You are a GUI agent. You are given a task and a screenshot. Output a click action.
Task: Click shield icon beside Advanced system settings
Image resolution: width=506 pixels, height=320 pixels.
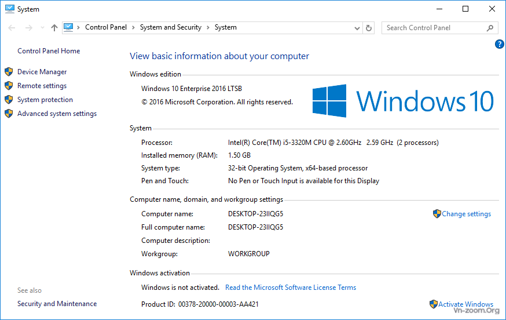(9, 114)
